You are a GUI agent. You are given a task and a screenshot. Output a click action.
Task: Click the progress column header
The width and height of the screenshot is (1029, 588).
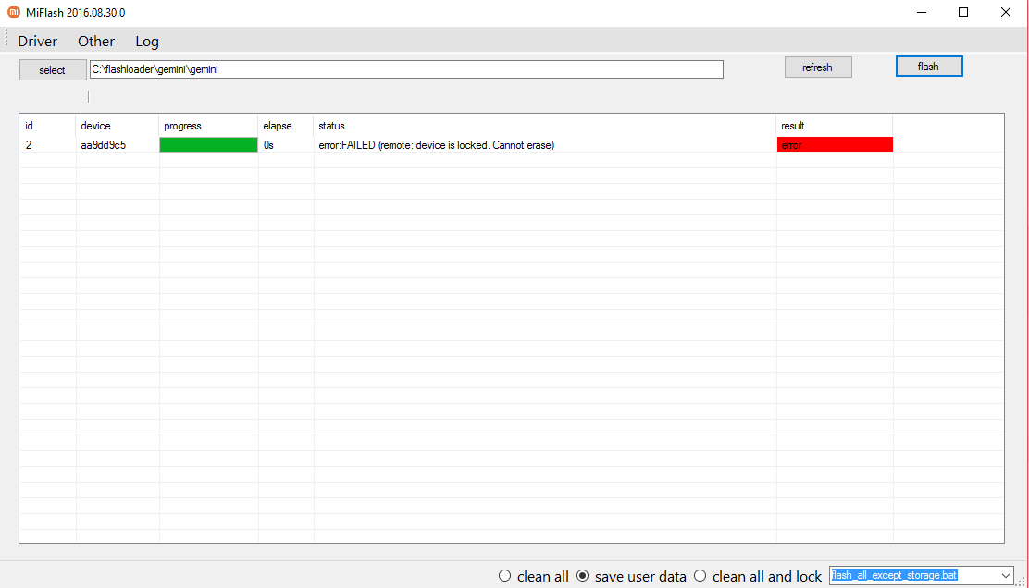pos(182,126)
